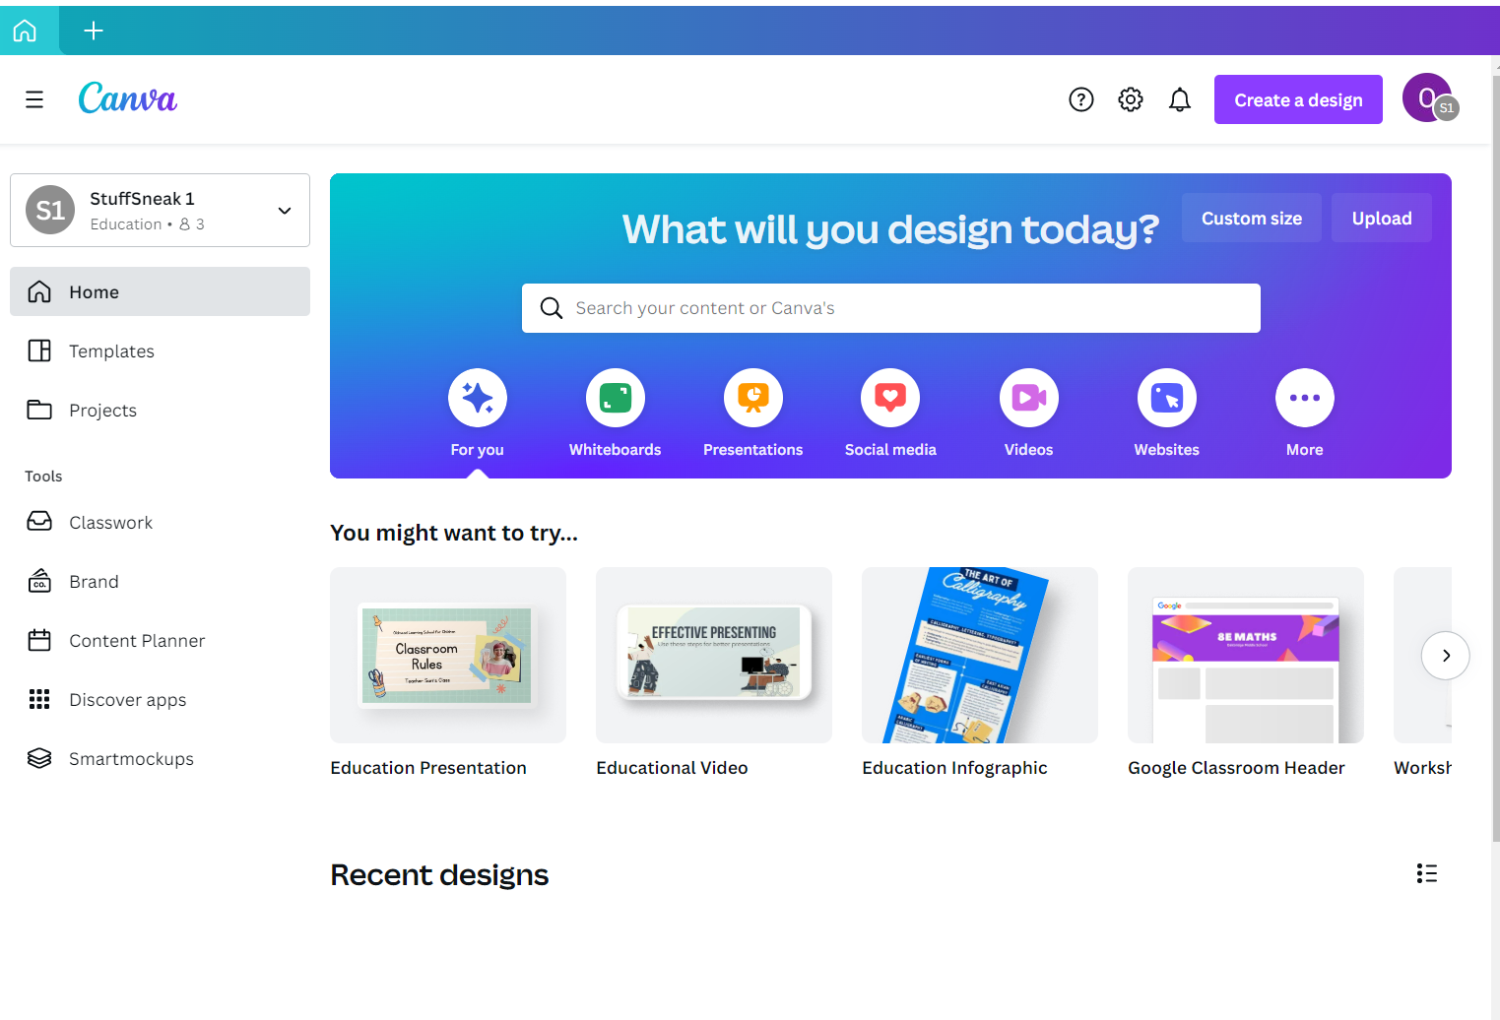
Task: Open Google Classroom Header thumbnail
Action: [x=1246, y=655]
